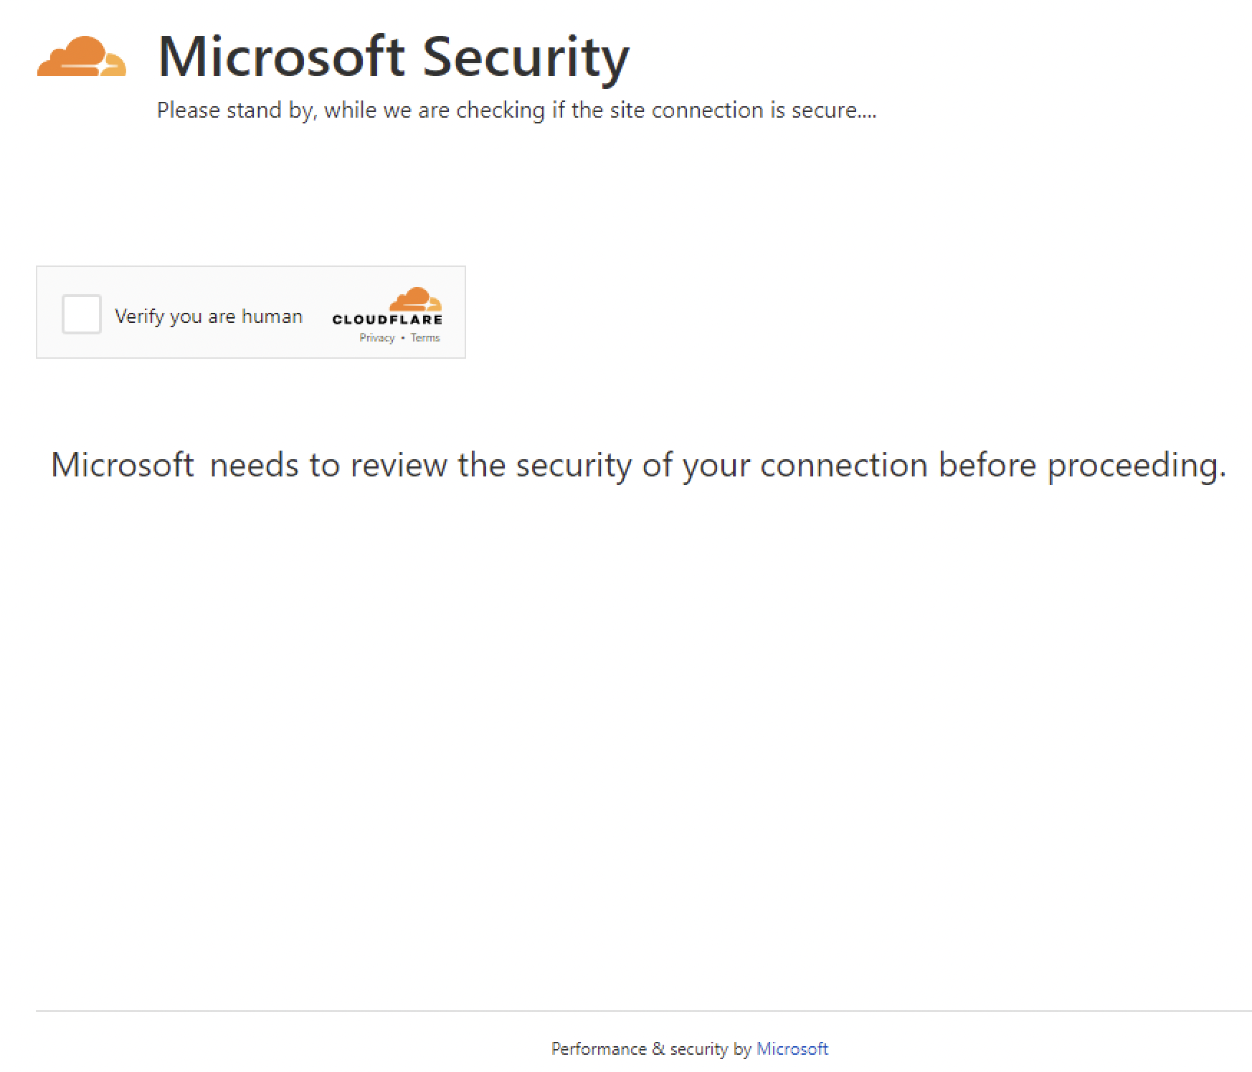Screen dimensions: 1252x1072
Task: Click the Please stand by status text
Action: pos(518,110)
